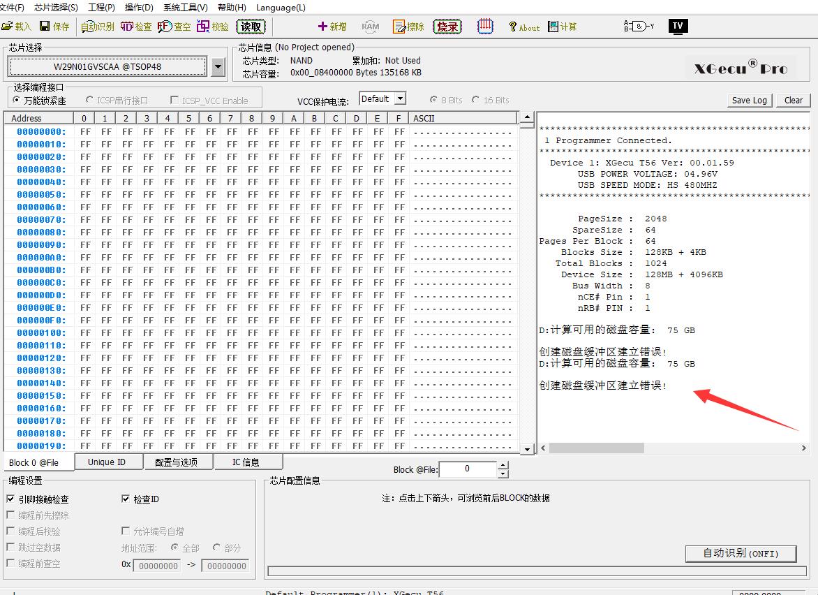Click the 擦除 (Erase) toolbar icon

point(408,27)
